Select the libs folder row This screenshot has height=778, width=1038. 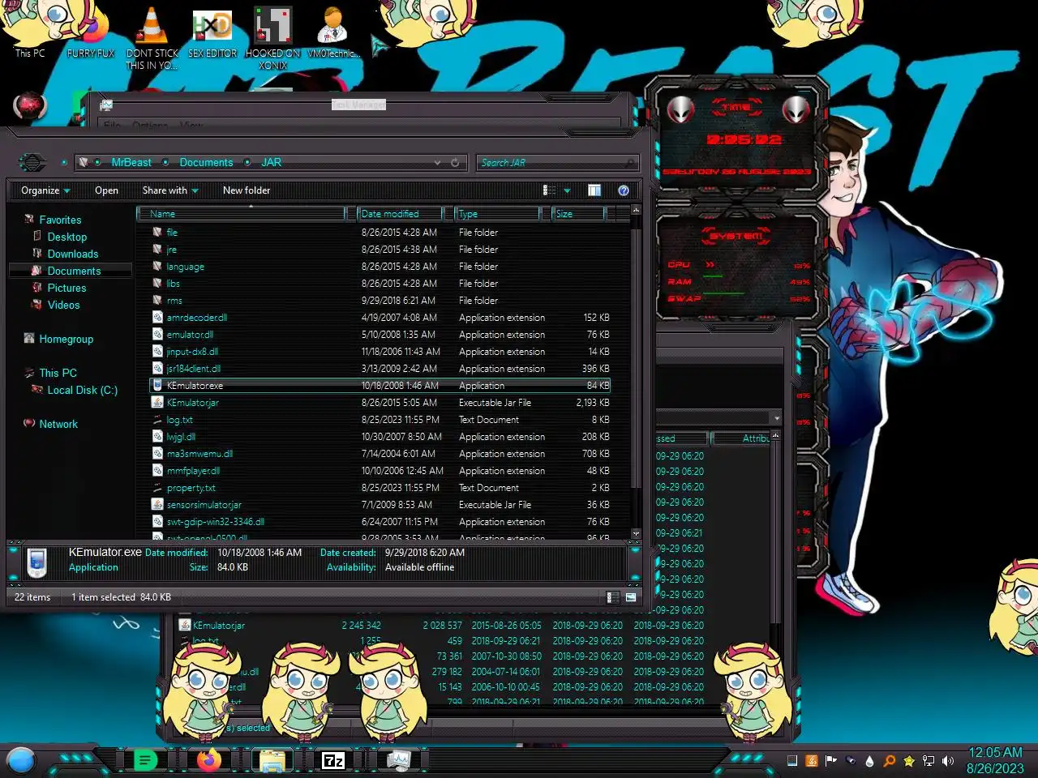tap(381, 284)
